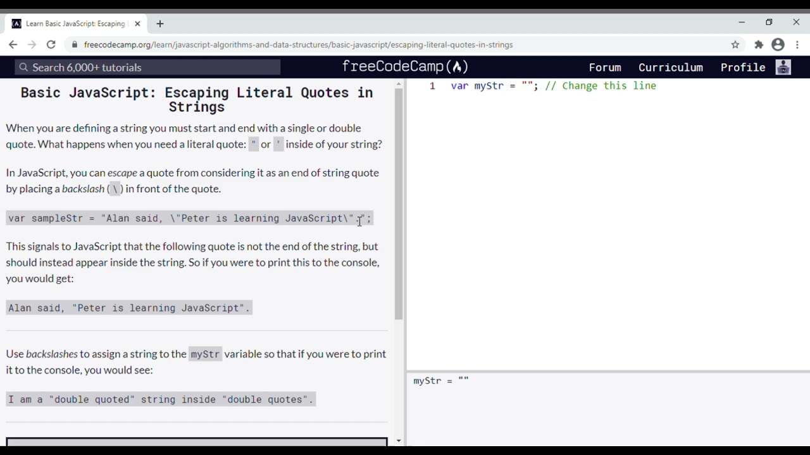810x455 pixels.
Task: Open the Chrome profile avatar menu
Action: pyautogui.click(x=778, y=45)
